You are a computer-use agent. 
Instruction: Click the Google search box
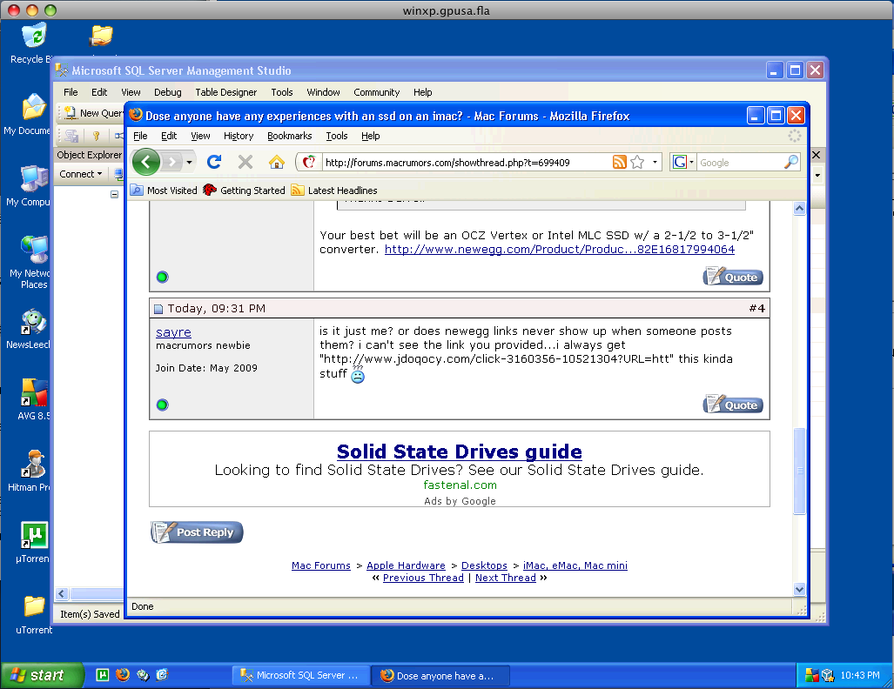(740, 163)
